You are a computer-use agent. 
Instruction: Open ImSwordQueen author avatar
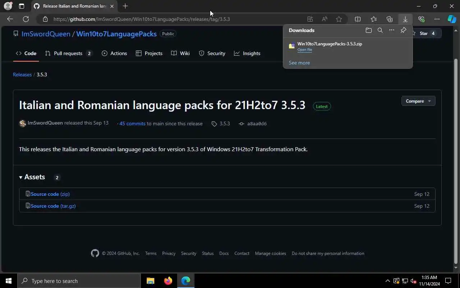23,123
